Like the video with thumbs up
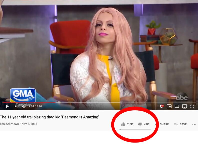 click(123, 124)
